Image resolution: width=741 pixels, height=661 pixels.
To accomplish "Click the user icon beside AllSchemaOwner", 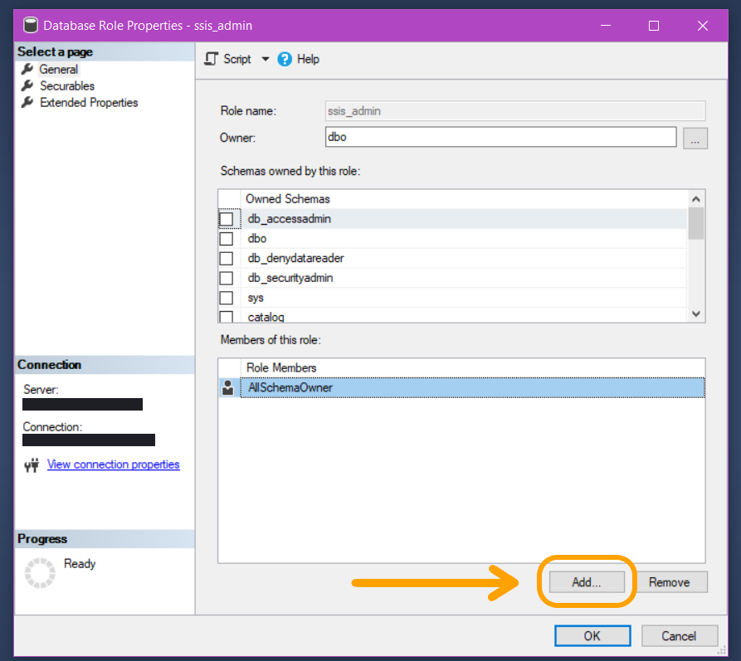I will [x=228, y=388].
